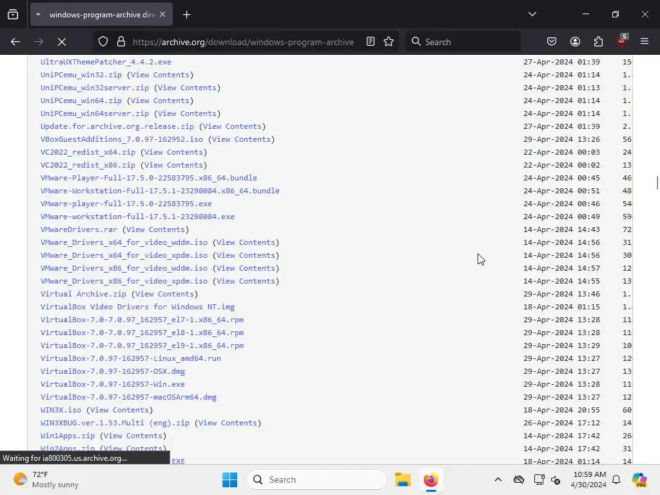Viewport: 660px width, 495px height.
Task: Show tracking protection shield info
Action: (x=103, y=42)
